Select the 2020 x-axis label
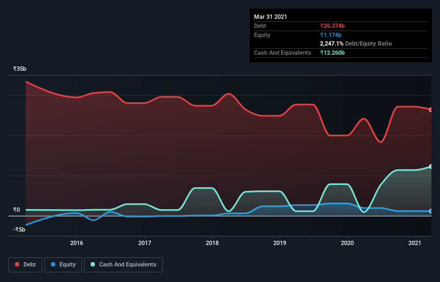Screen dimensions: 440x282 (347, 243)
